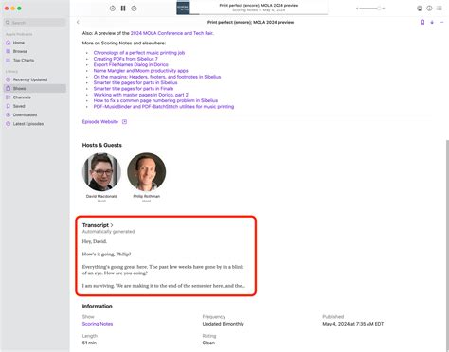The image size is (449, 352).
Task: Click the Search field in sidebar
Action: click(x=35, y=23)
